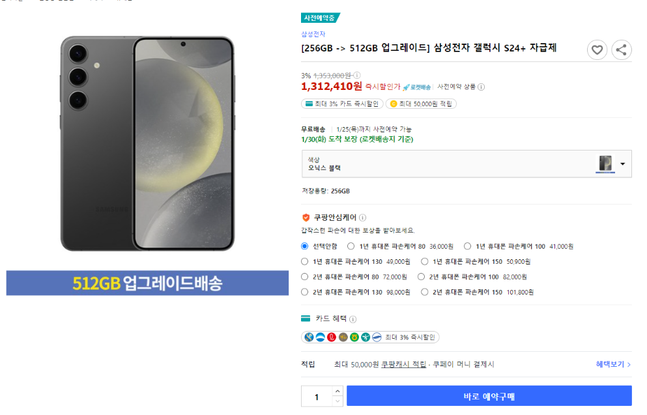Click the info icon beside 사전예약 상품

481,86
